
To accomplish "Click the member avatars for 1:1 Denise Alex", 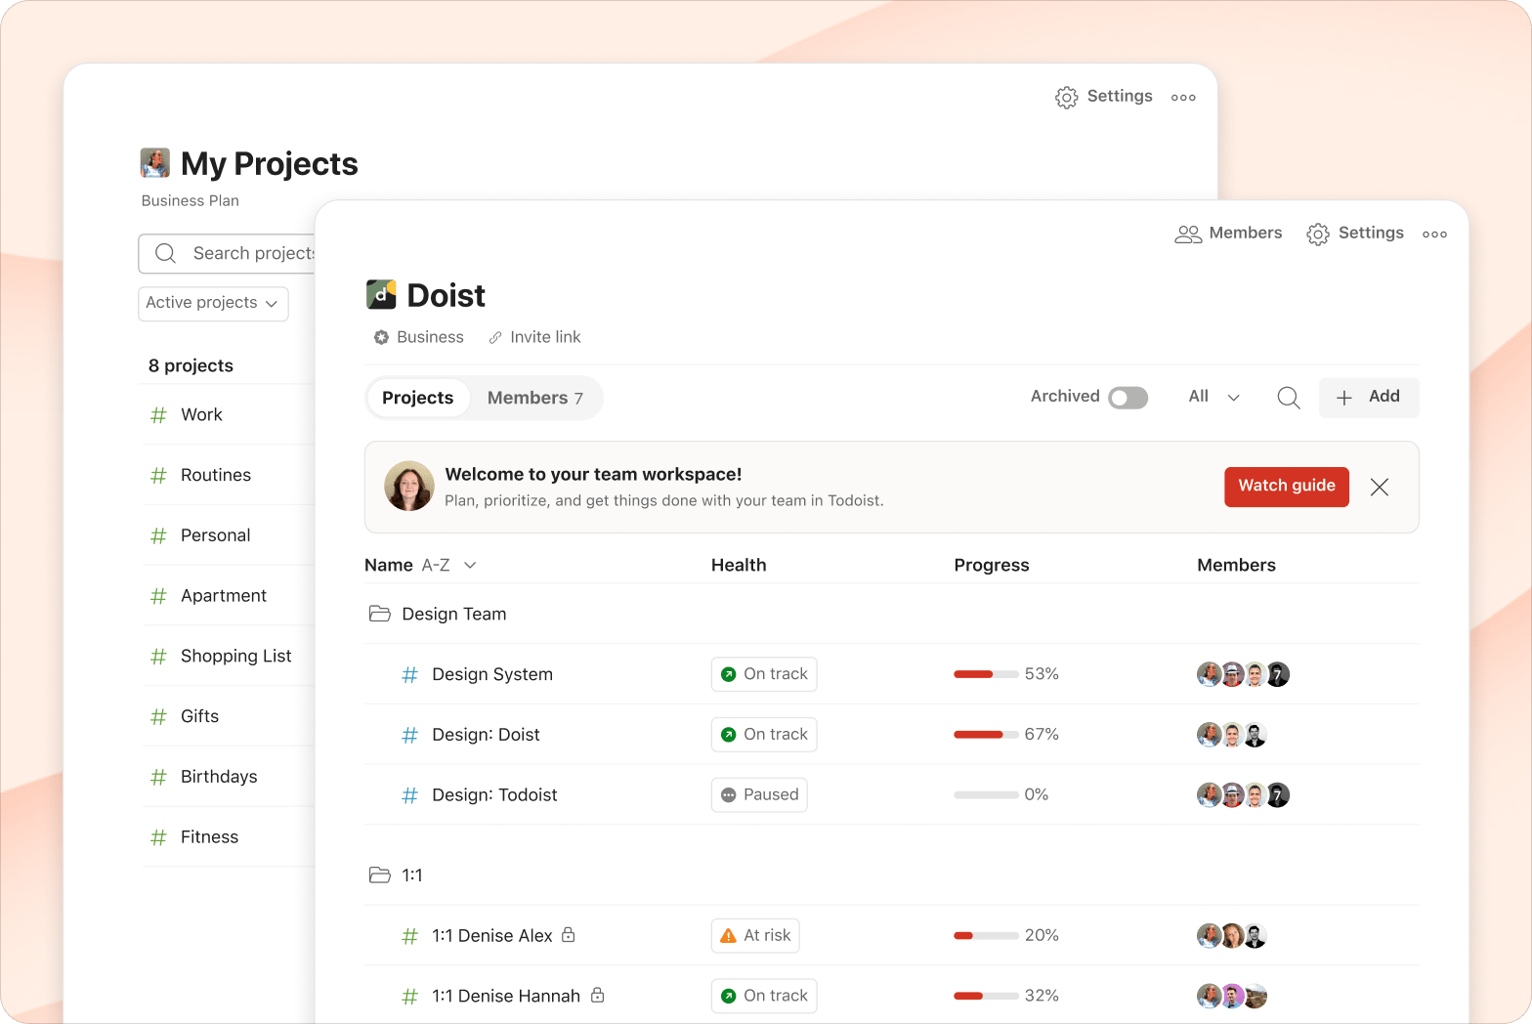I will [1232, 935].
